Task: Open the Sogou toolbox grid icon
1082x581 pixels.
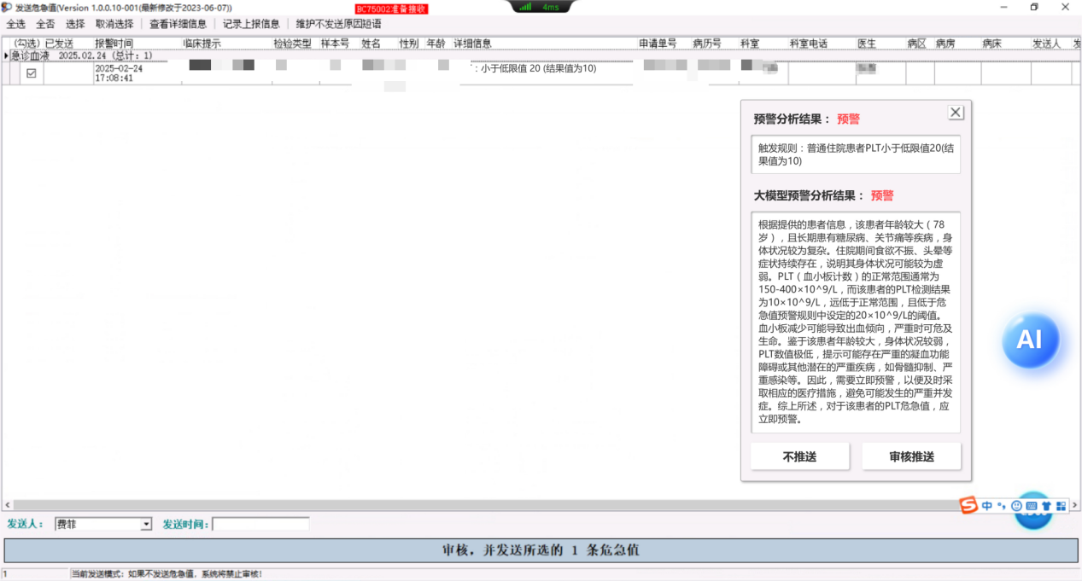Action: coord(1060,506)
